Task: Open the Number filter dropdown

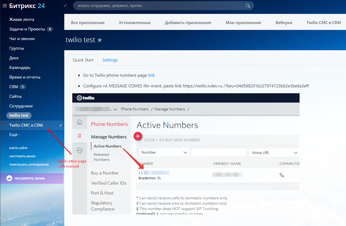Action: click(164, 152)
